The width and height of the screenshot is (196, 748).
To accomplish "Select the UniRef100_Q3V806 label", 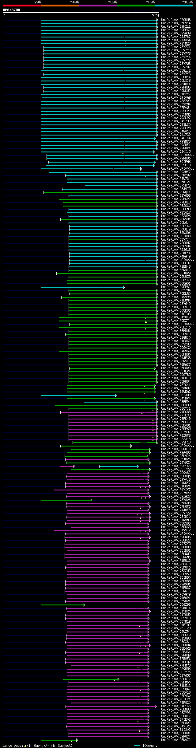I will click(176, 500).
